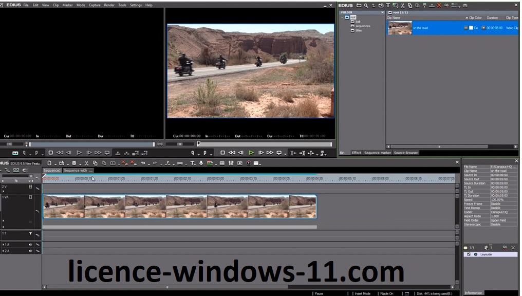The image size is (522, 296).
Task: Click the audio mixer icon in timeline toolbar
Action: [231, 163]
